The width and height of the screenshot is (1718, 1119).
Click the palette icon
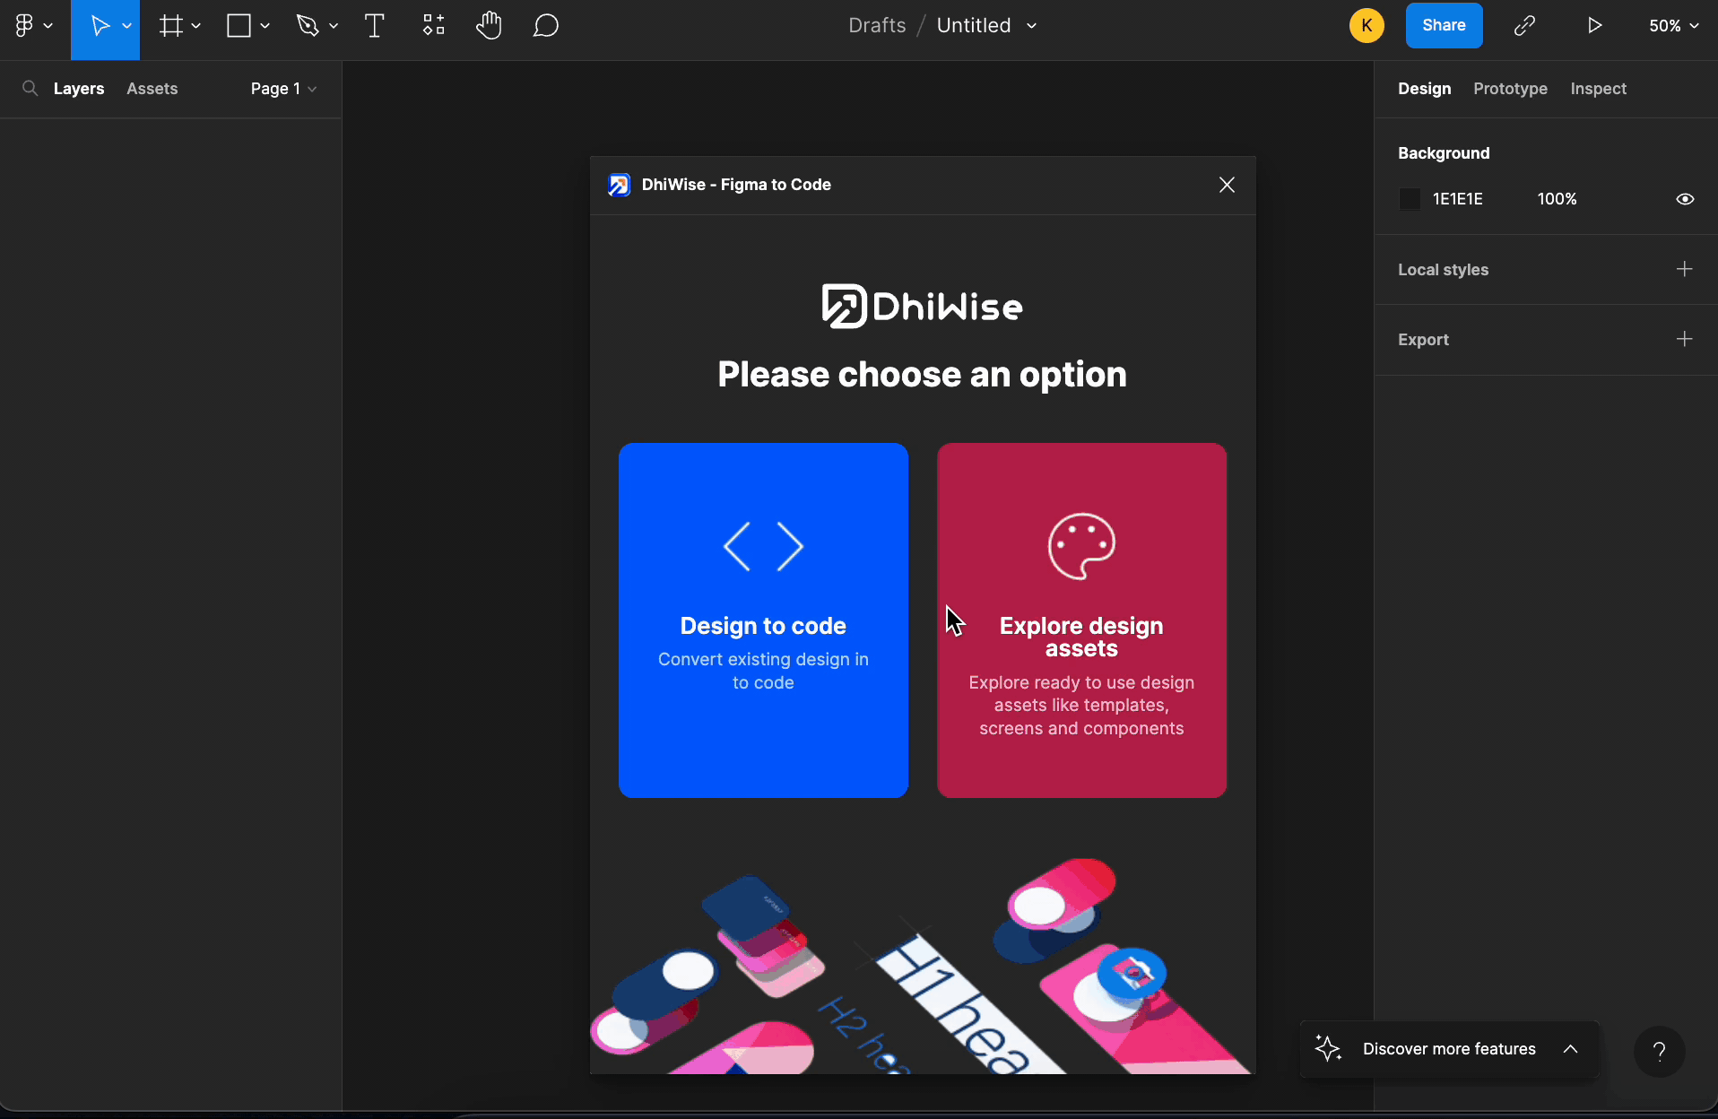pos(1081,546)
